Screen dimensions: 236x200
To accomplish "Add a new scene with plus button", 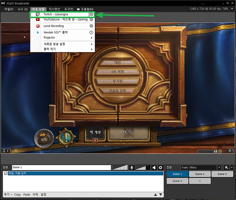I will [200, 181].
